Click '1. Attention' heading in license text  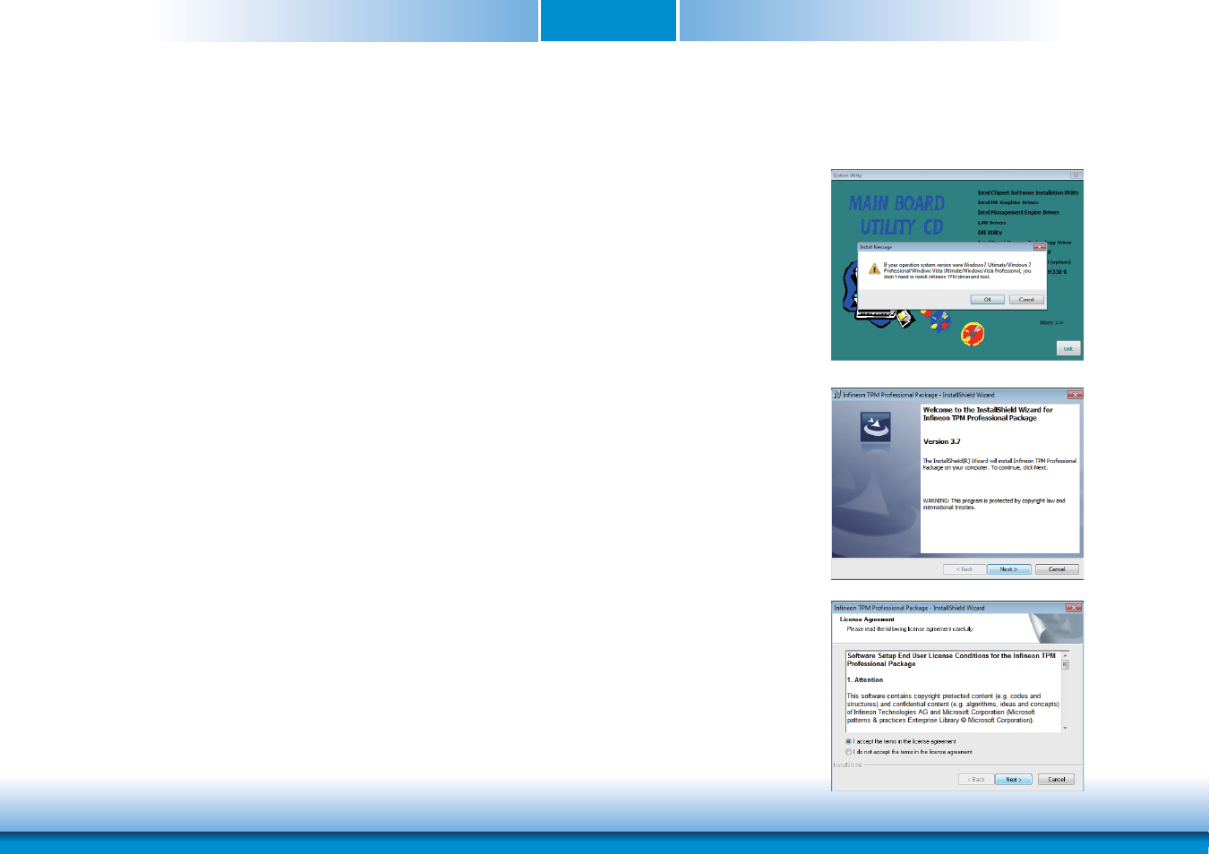tap(865, 680)
